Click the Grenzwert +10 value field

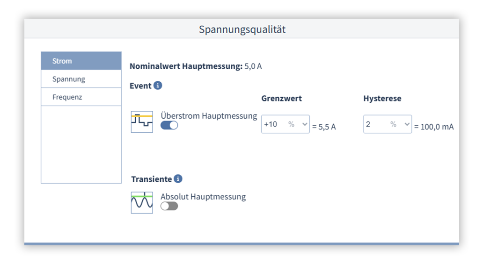pos(272,124)
